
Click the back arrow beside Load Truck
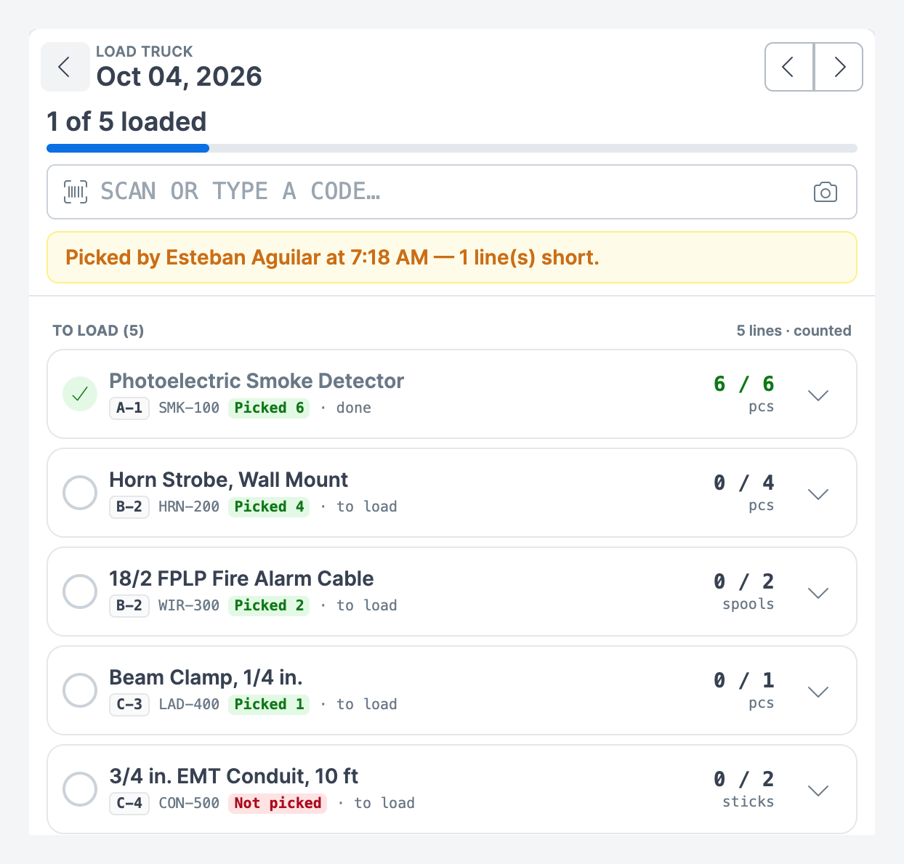click(x=65, y=67)
